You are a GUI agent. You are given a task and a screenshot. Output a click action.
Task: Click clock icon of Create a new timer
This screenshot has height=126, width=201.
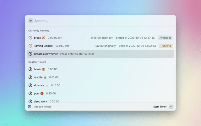(30, 54)
